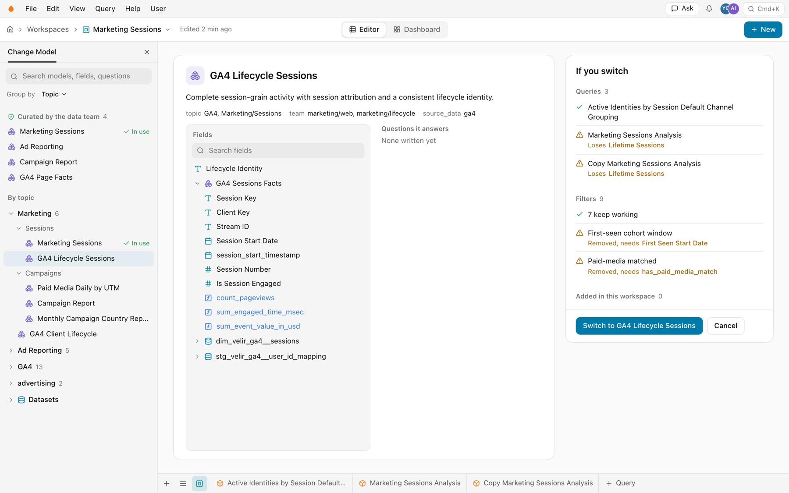
Task: Click the AI user avatar
Action: [x=734, y=9]
